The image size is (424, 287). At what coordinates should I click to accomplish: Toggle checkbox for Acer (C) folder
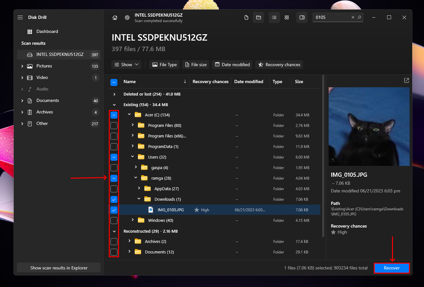114,115
